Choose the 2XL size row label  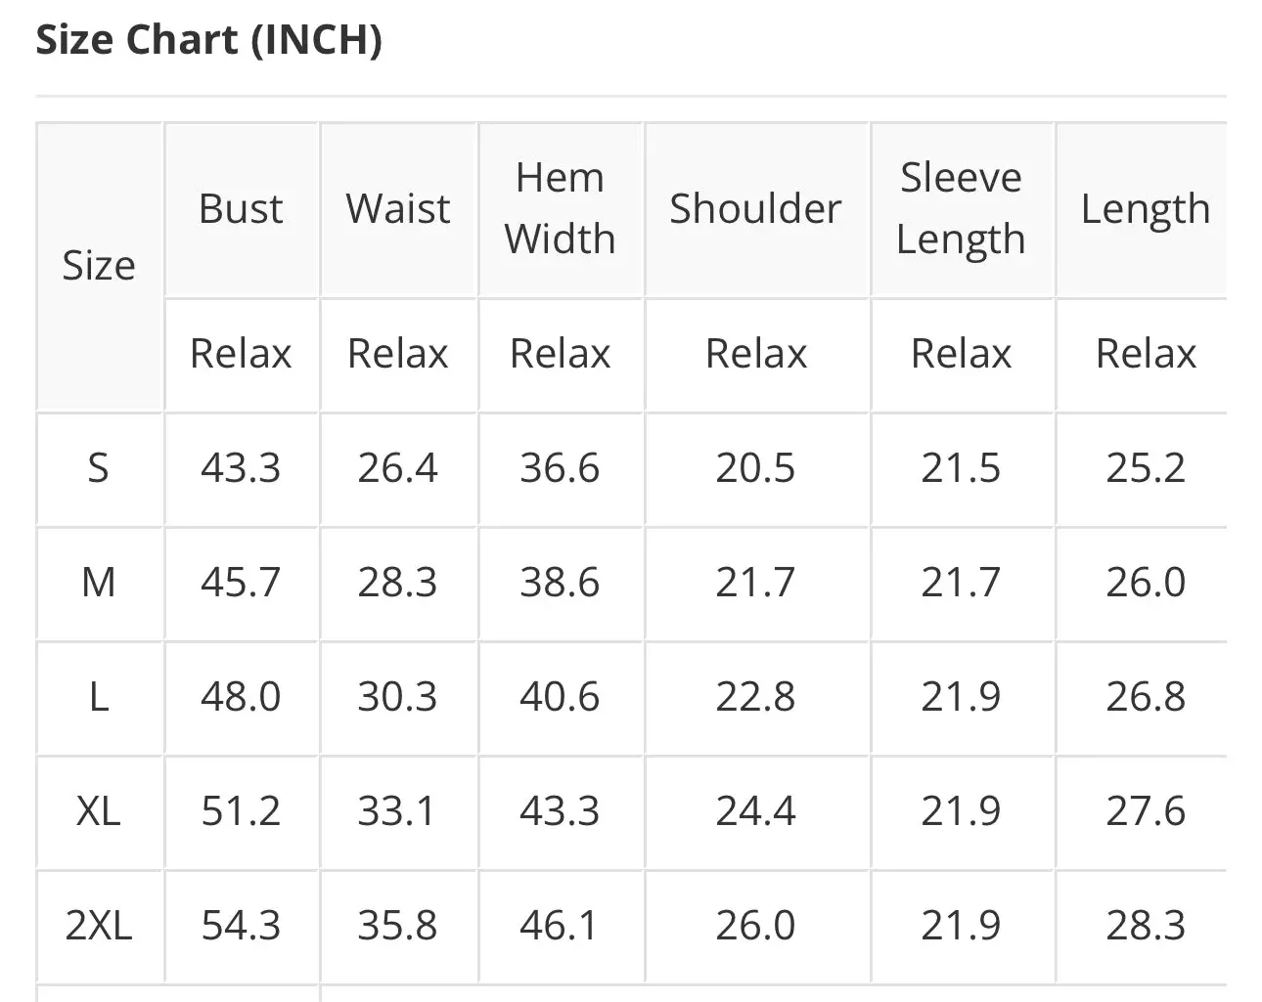coord(99,926)
